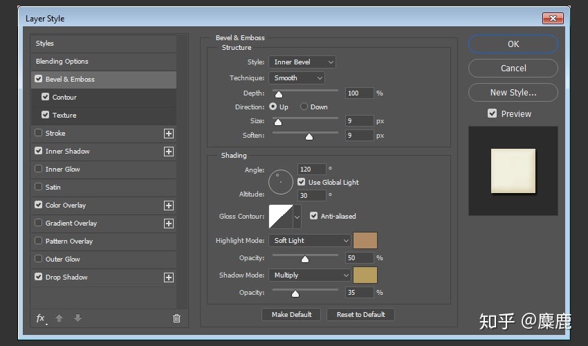
Task: Enable the Inner Glow checkbox
Action: 38,169
